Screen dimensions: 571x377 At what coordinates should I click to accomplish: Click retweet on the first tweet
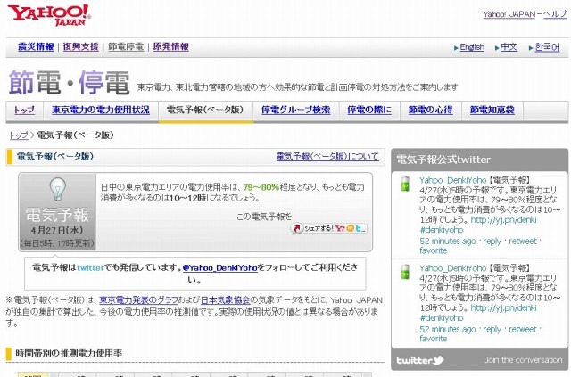523,242
